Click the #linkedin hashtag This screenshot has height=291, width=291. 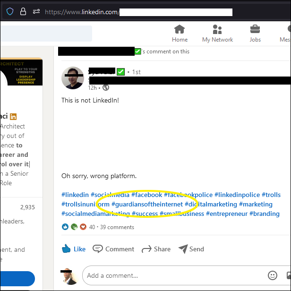75,195
